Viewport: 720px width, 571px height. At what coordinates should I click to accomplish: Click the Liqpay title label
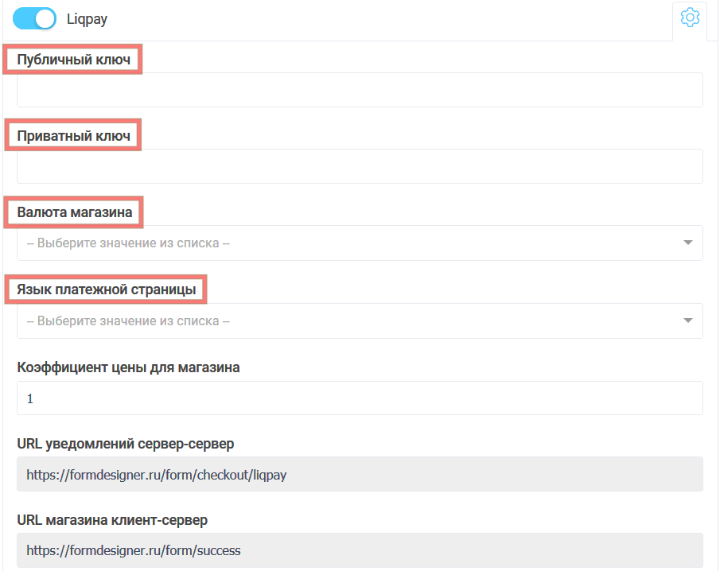click(87, 19)
